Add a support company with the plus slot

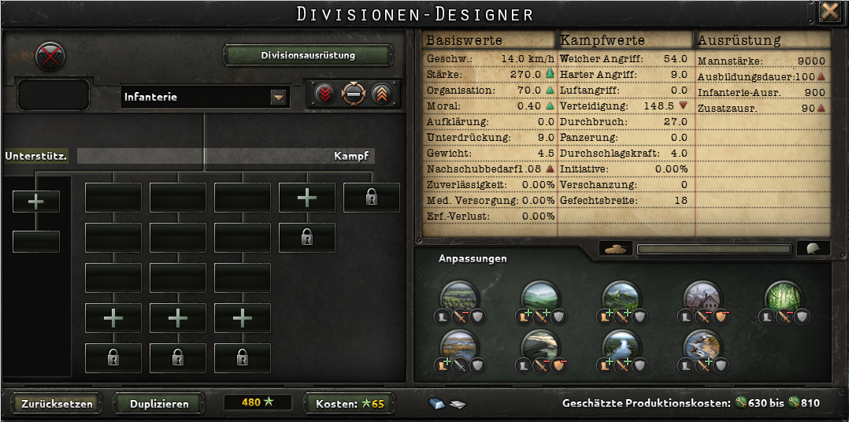(x=36, y=202)
